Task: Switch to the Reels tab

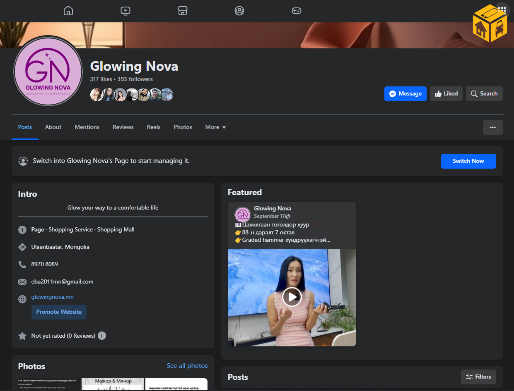Action: coord(154,127)
